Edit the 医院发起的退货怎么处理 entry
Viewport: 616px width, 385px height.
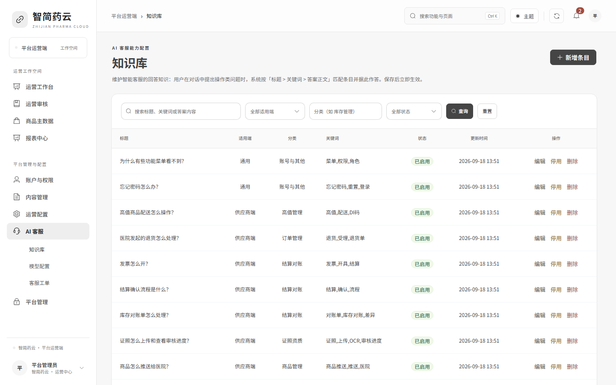coord(540,238)
